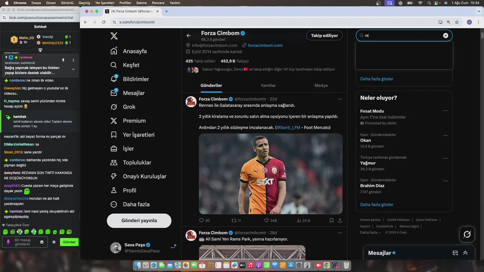This screenshot has width=484, height=272.
Task: Open the @Santi_J_FM mention link
Action: point(289,128)
